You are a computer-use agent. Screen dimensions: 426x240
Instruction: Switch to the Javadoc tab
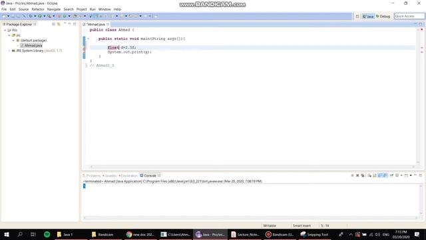[x=109, y=175]
